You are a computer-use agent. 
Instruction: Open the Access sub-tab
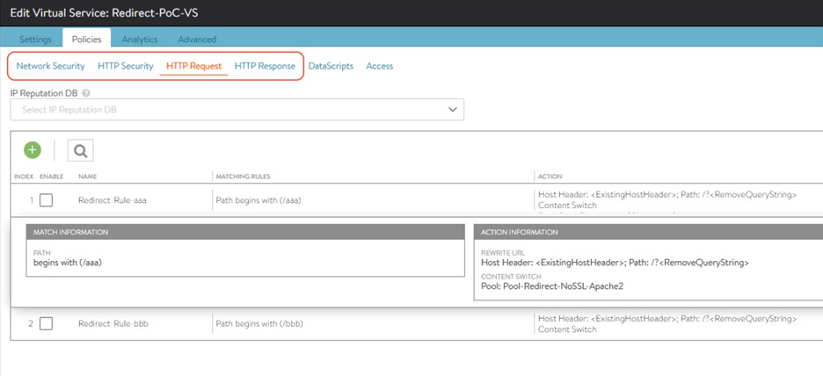[380, 66]
